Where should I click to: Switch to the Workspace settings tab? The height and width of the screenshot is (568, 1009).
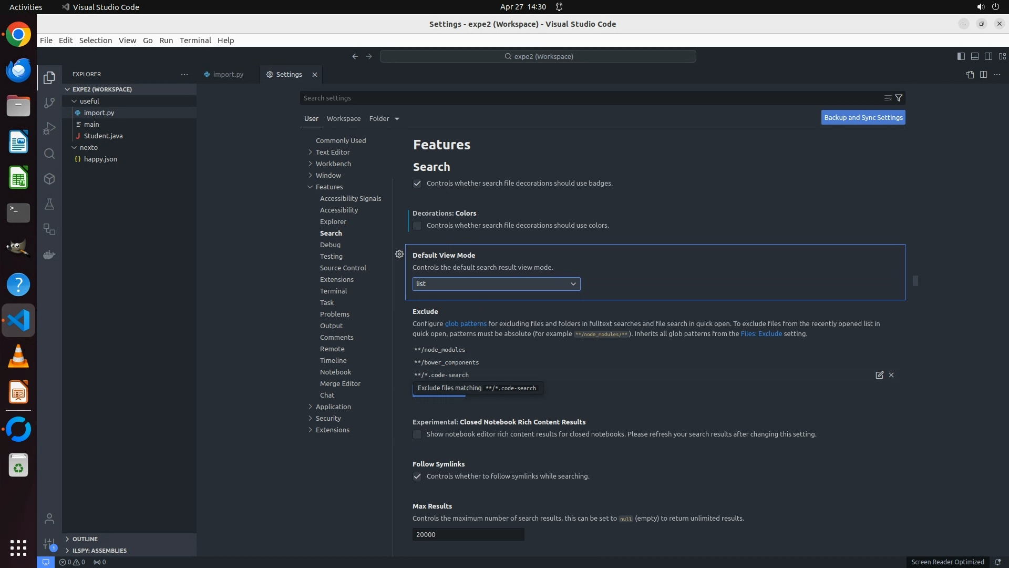(x=343, y=119)
